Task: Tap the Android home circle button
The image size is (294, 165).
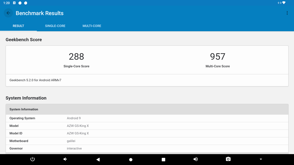Action: pos(131,159)
